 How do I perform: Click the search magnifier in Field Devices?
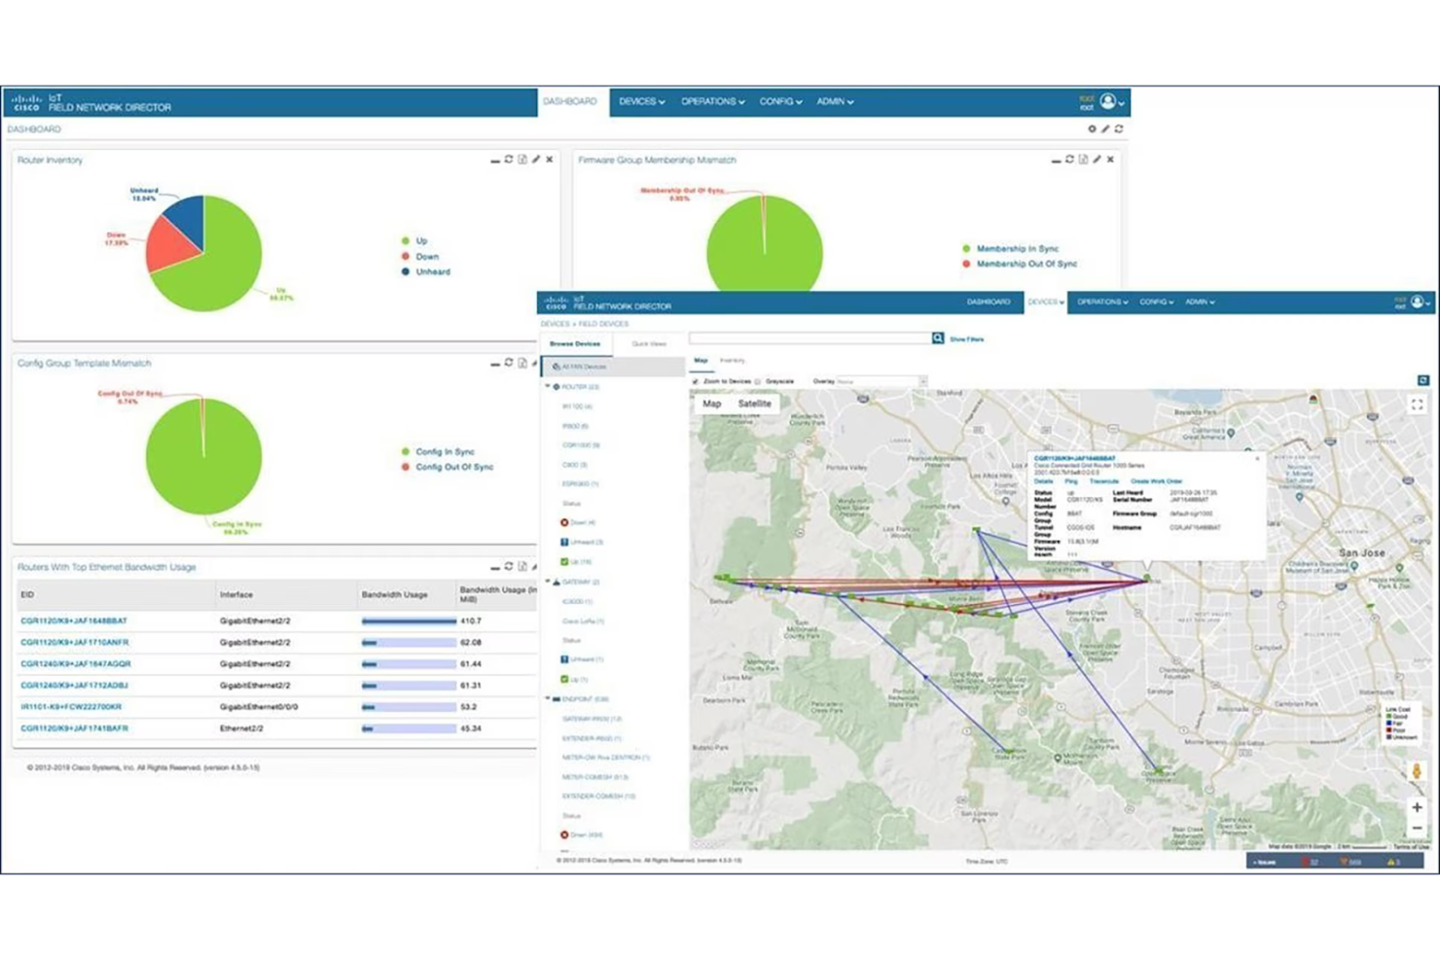tap(937, 338)
